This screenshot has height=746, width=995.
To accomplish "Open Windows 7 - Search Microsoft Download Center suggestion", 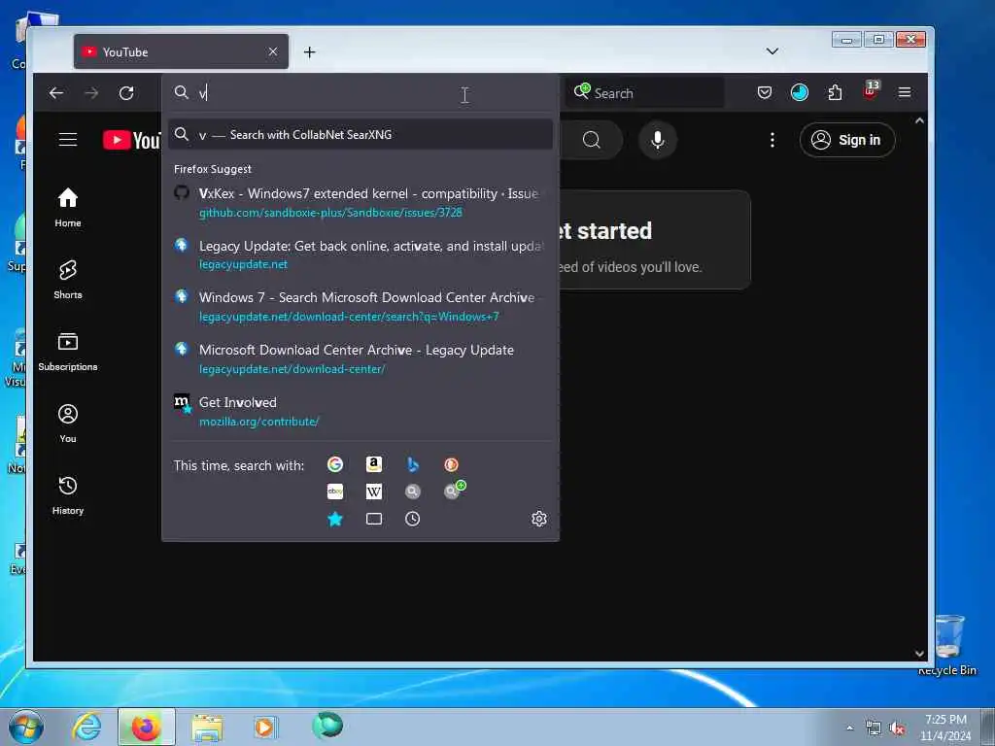I will coord(360,306).
